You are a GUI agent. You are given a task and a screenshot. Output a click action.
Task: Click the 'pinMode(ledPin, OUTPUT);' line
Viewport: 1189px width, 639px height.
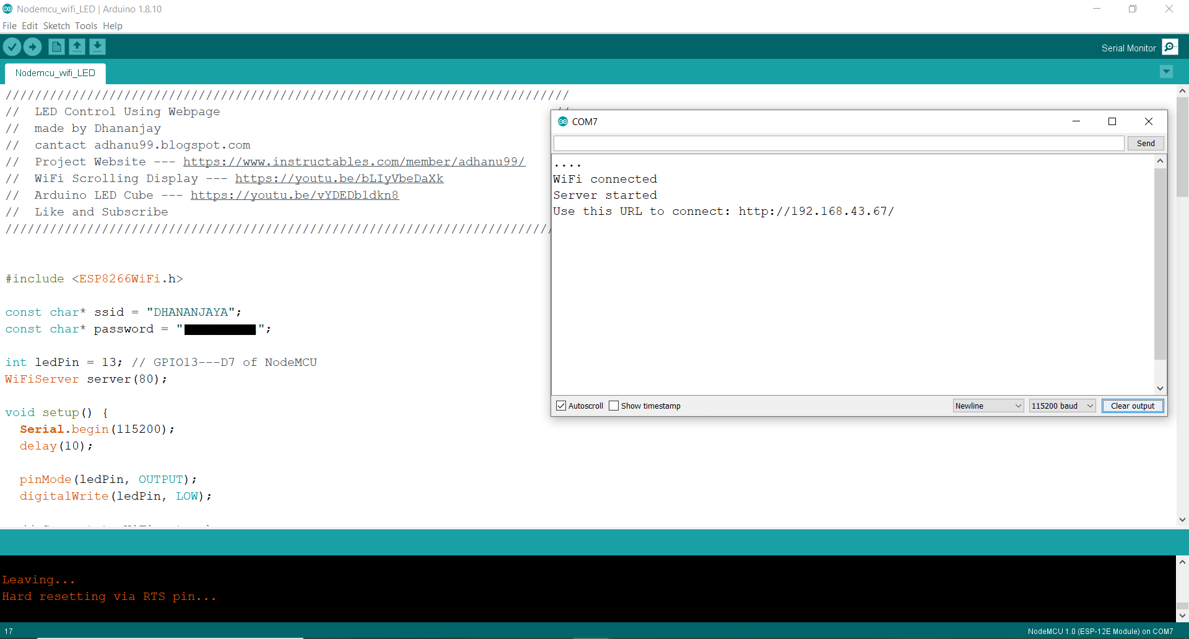coord(108,479)
